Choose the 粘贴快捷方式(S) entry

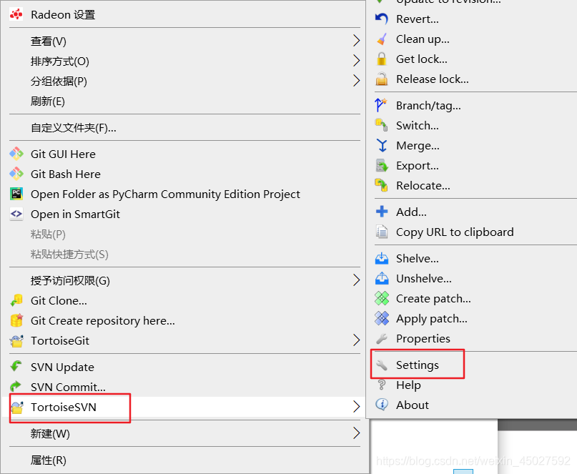[x=69, y=255]
